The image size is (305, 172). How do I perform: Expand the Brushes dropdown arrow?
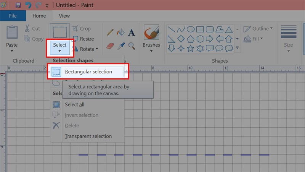pos(151,51)
